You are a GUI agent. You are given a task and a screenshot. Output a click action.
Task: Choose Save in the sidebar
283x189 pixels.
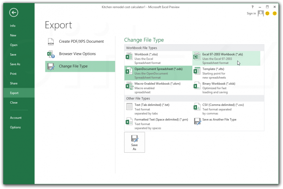(x=13, y=54)
